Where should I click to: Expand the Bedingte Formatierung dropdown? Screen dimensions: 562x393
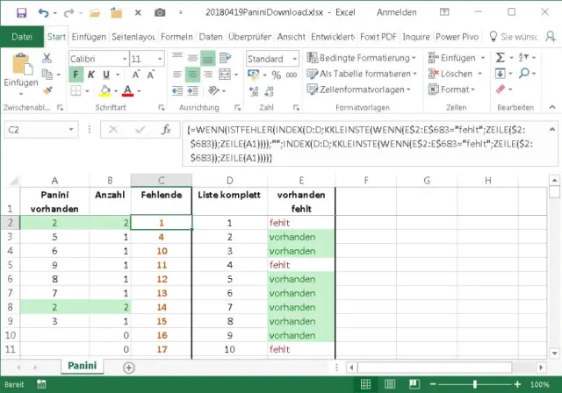coord(357,58)
